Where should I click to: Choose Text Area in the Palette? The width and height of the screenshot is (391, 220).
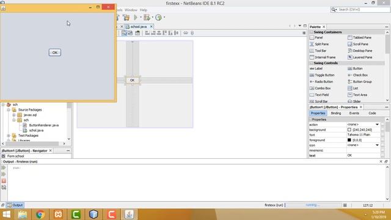point(357,95)
